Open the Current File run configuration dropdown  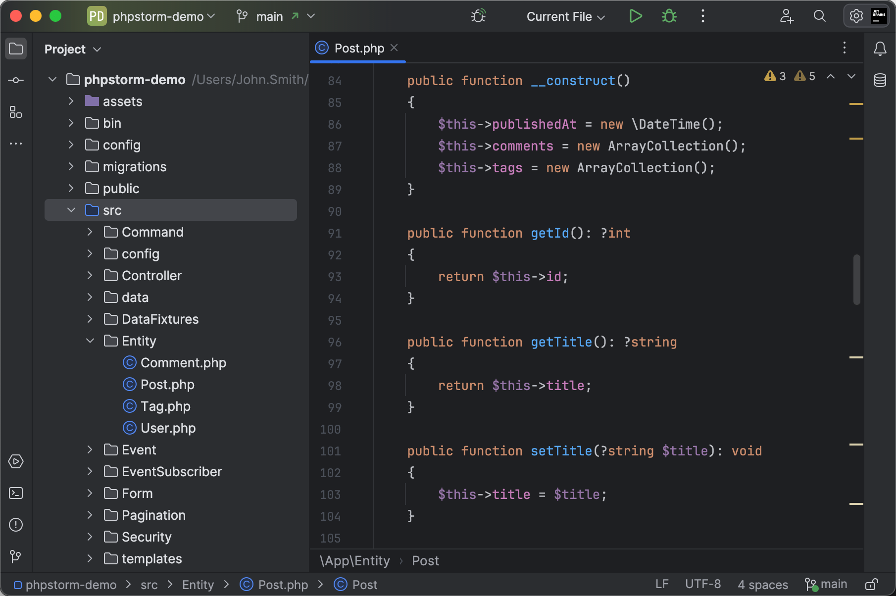[565, 16]
